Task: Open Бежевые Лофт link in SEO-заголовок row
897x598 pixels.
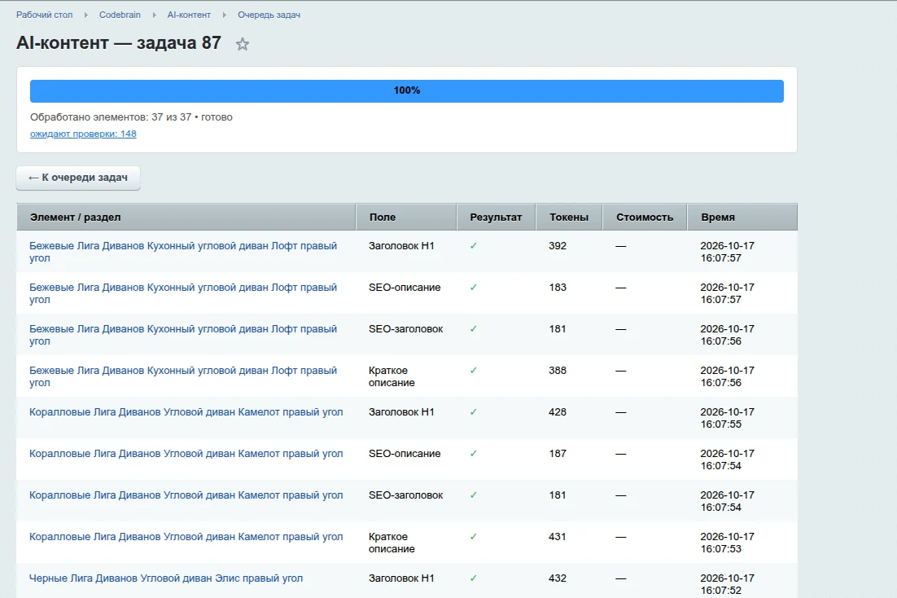Action: [183, 335]
